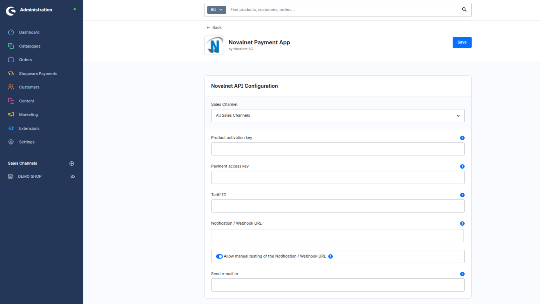
Task: Show help for Send e-mail to
Action: 462,274
